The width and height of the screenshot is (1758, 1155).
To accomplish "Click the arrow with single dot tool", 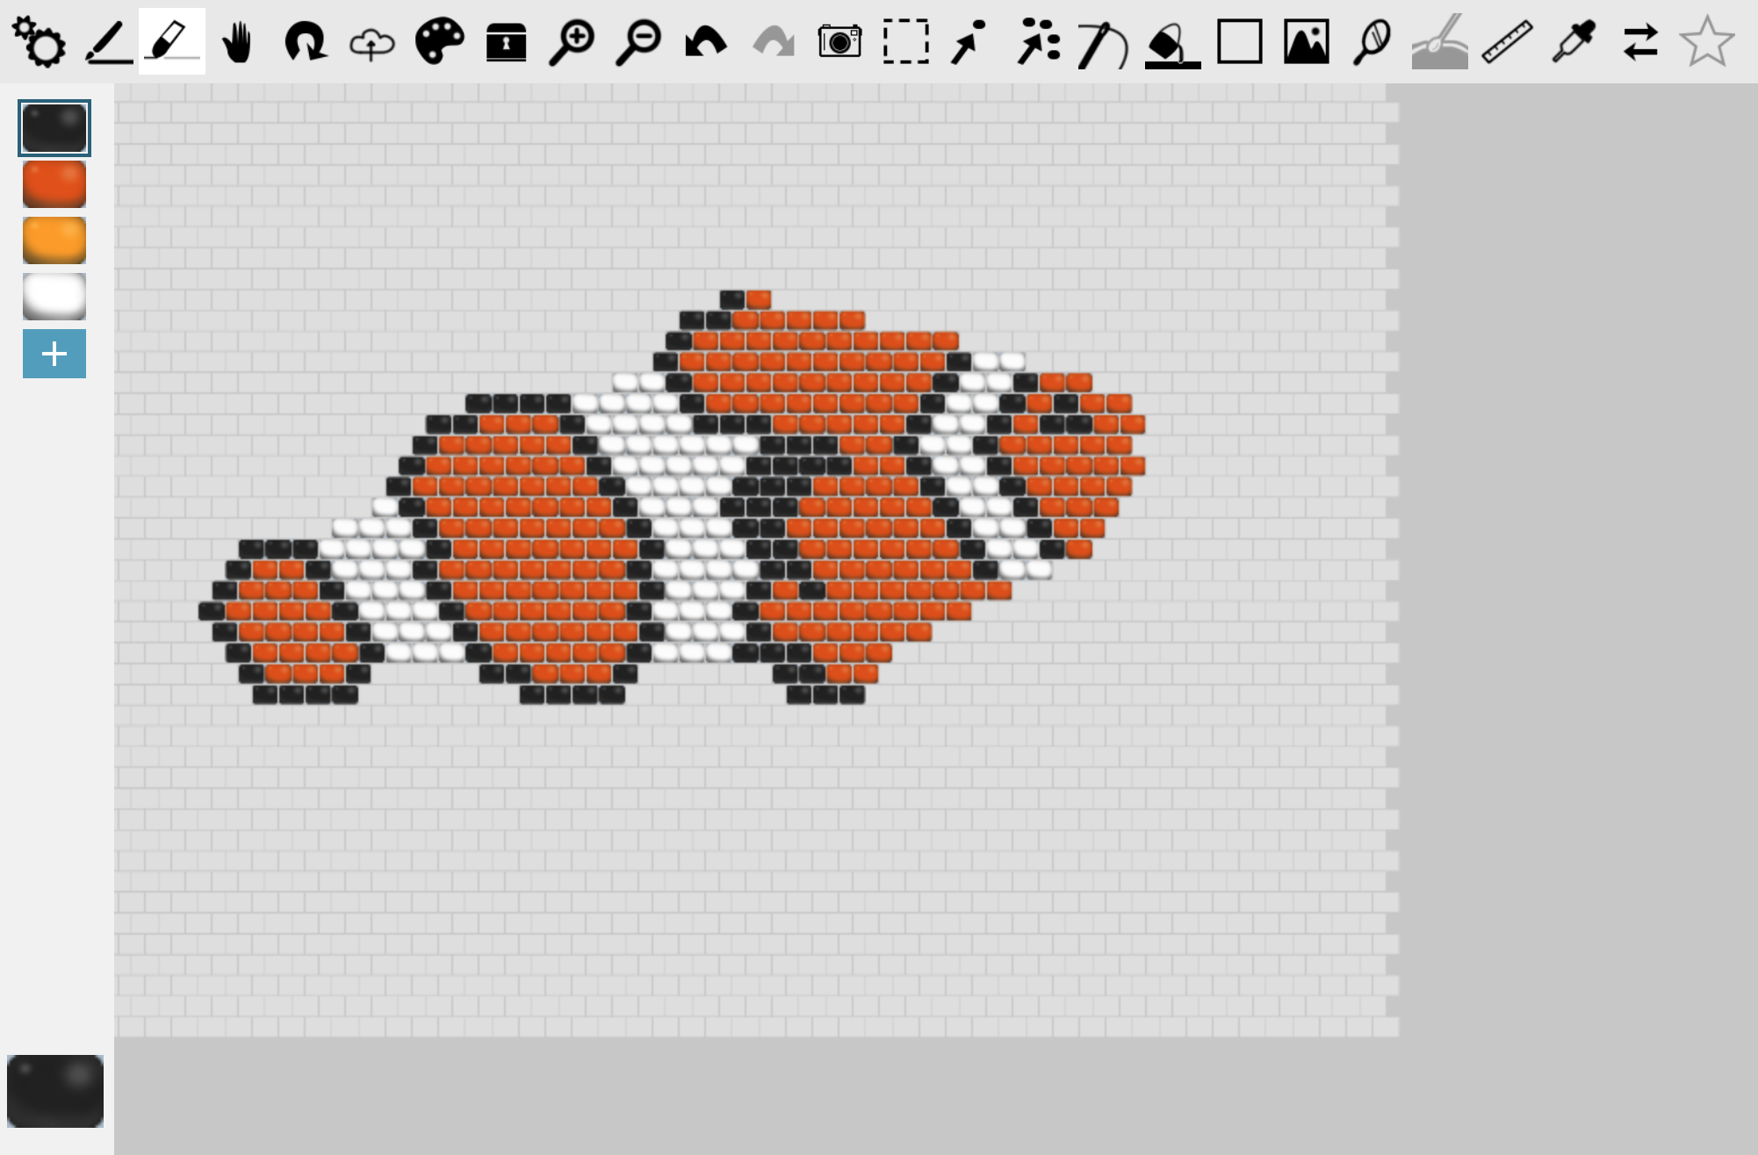I will pyautogui.click(x=969, y=42).
